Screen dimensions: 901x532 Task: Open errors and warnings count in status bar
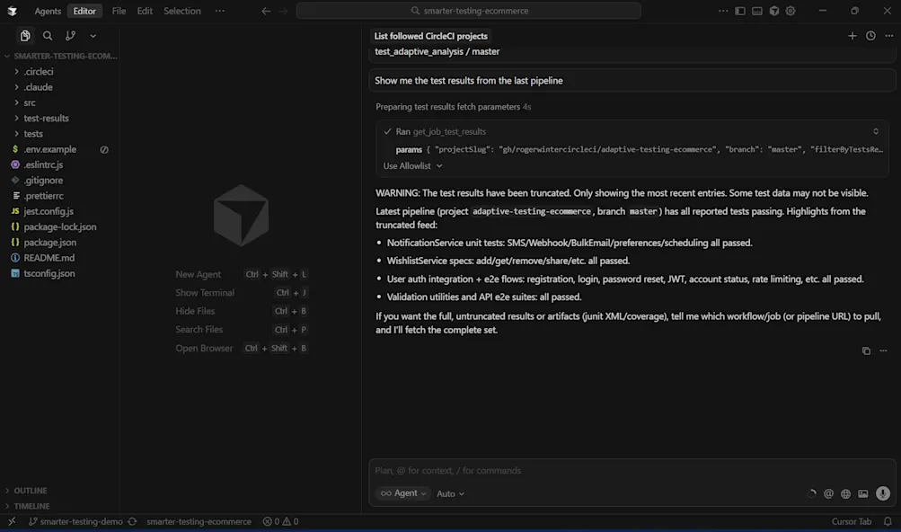[280, 521]
